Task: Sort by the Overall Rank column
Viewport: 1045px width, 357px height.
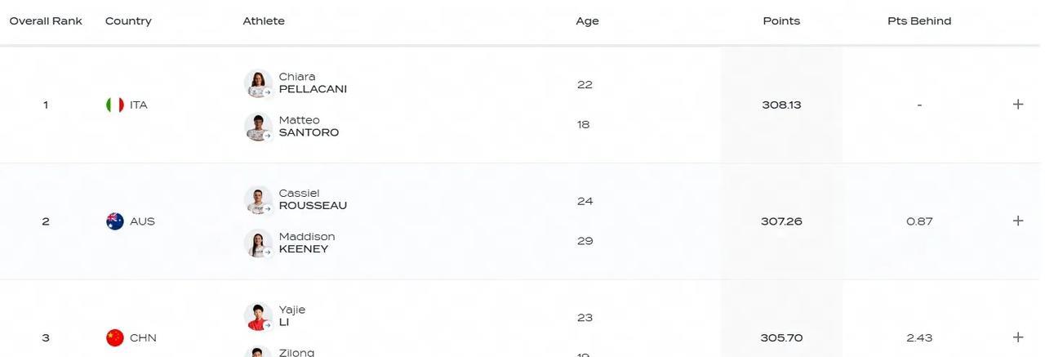Action: pyautogui.click(x=46, y=21)
